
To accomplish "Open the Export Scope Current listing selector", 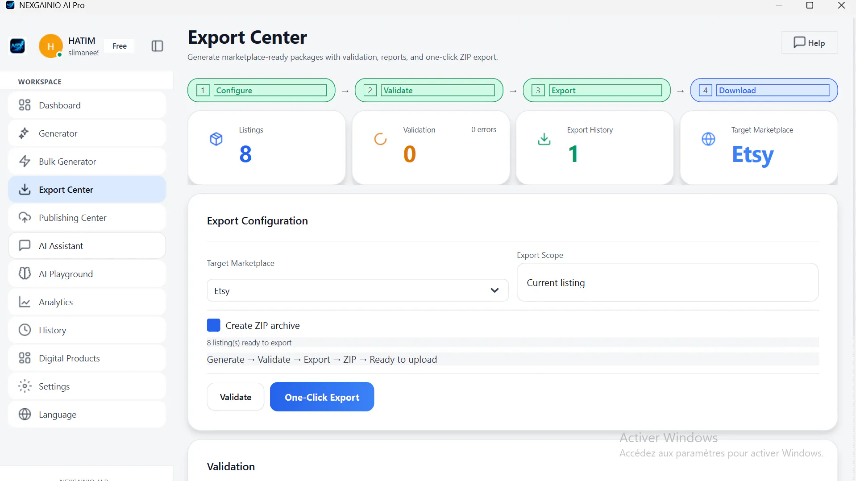I will point(667,282).
